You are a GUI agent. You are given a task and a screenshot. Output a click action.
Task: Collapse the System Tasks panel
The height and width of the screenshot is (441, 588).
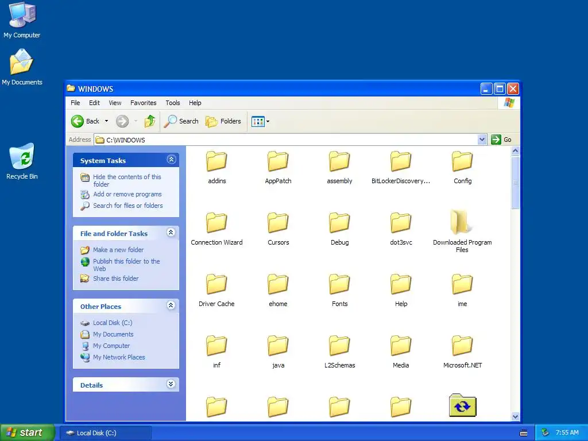pyautogui.click(x=171, y=160)
